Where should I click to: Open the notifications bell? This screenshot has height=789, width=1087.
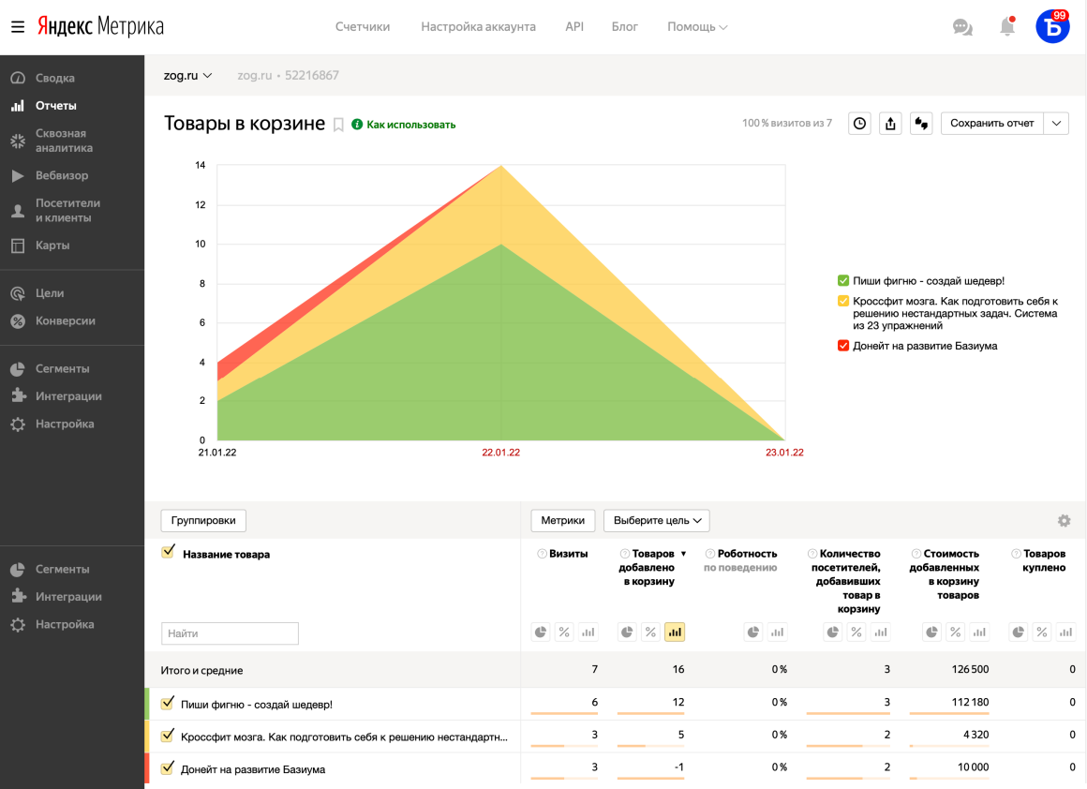coord(1007,27)
